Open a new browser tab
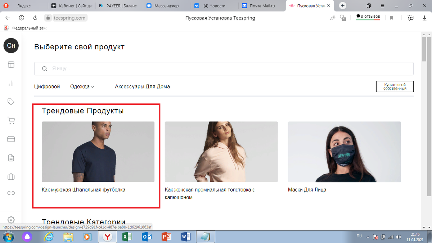 [x=343, y=6]
